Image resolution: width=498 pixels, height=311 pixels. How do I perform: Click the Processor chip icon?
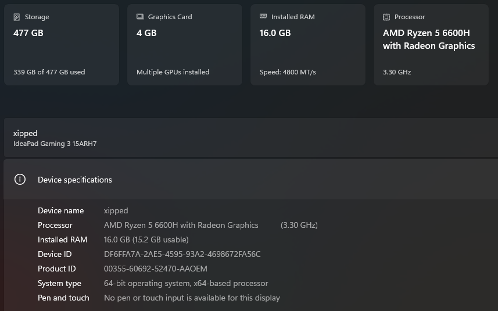386,17
